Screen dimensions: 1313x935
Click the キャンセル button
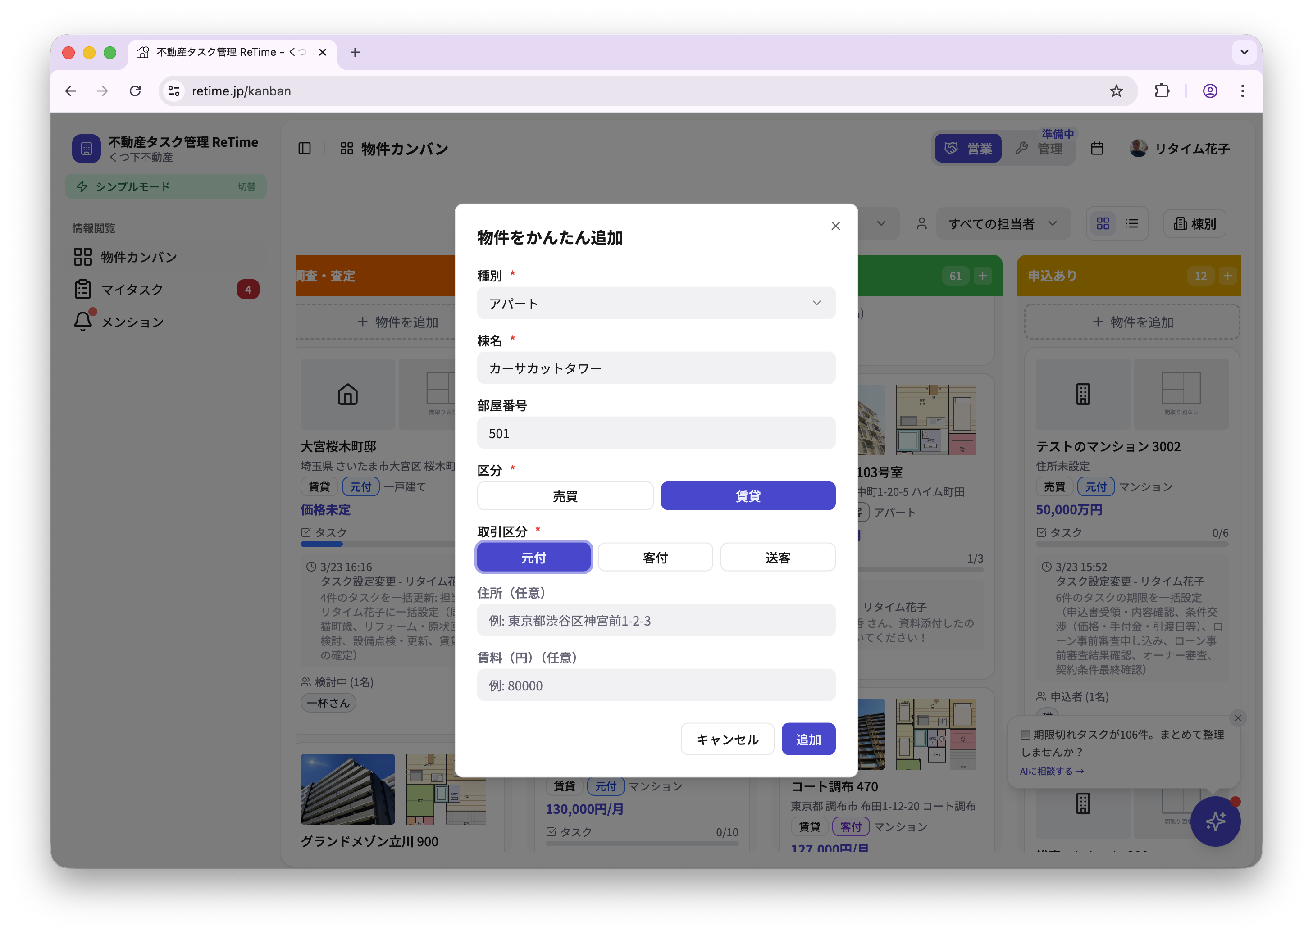(727, 739)
